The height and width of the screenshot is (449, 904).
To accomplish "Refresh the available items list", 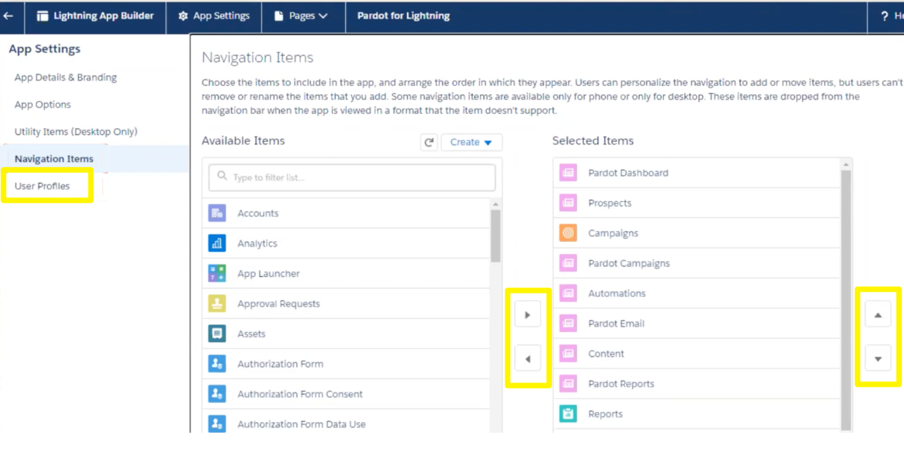I will coord(429,142).
